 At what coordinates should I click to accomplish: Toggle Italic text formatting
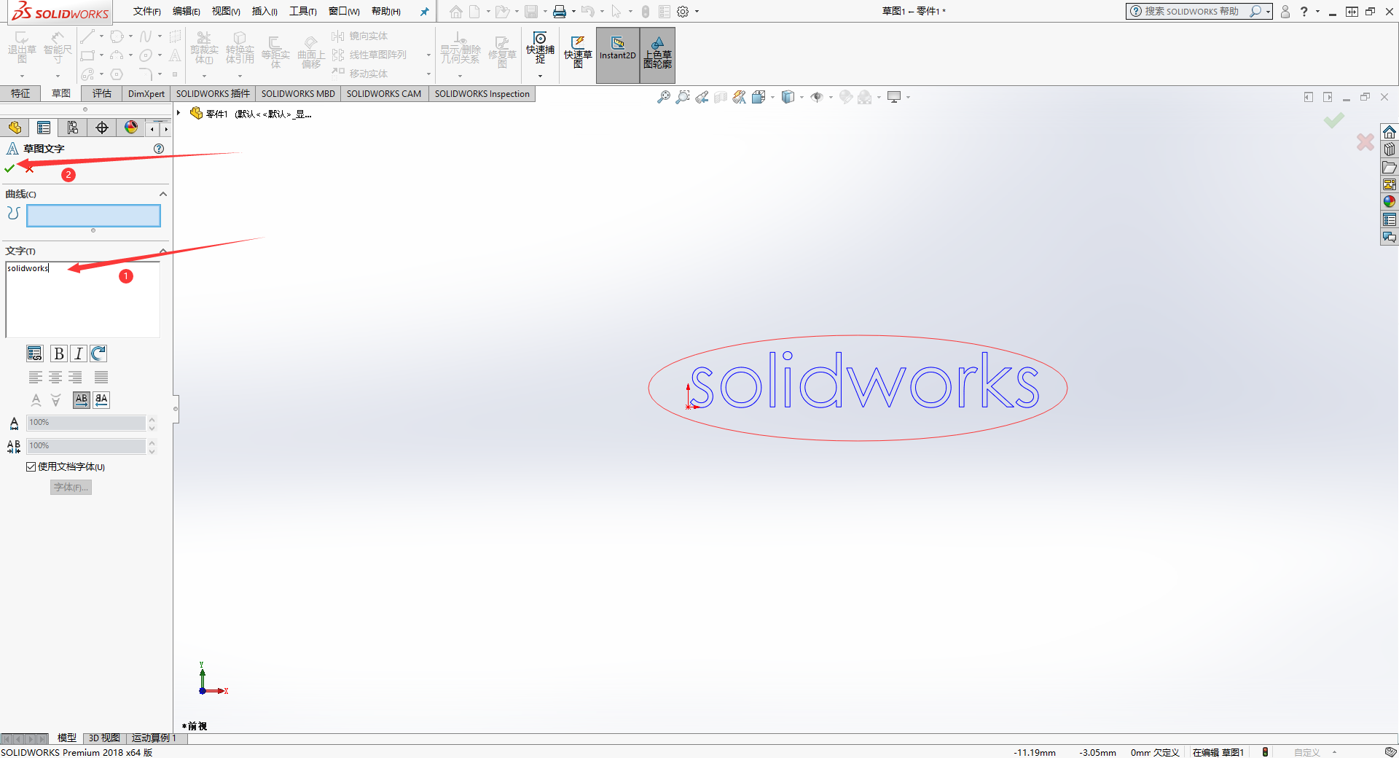(79, 353)
